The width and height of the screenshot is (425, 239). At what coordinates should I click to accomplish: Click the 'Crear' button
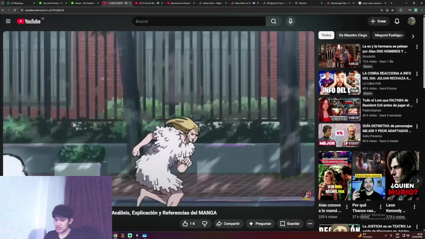coord(379,21)
